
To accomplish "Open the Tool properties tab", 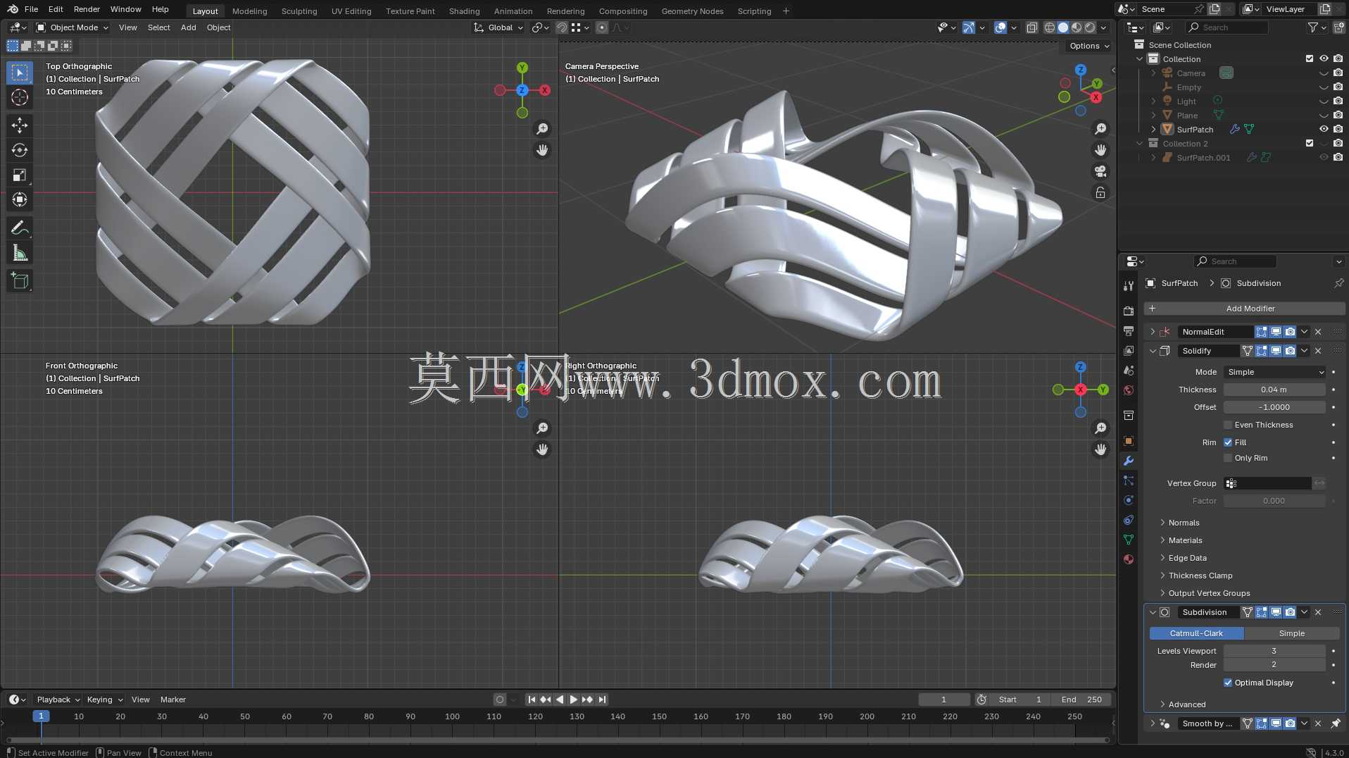I will pos(1129,285).
